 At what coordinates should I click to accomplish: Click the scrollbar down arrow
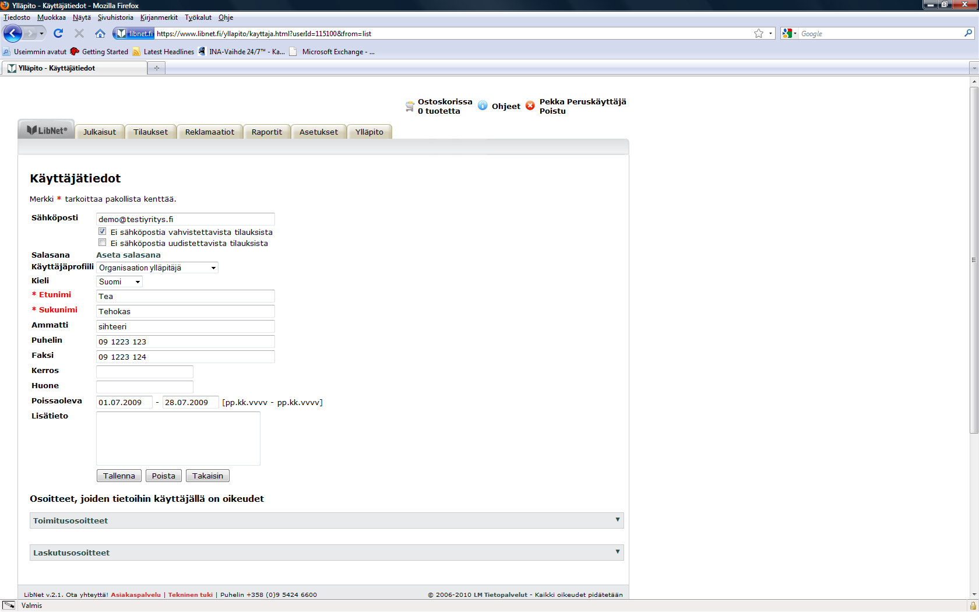click(974, 594)
